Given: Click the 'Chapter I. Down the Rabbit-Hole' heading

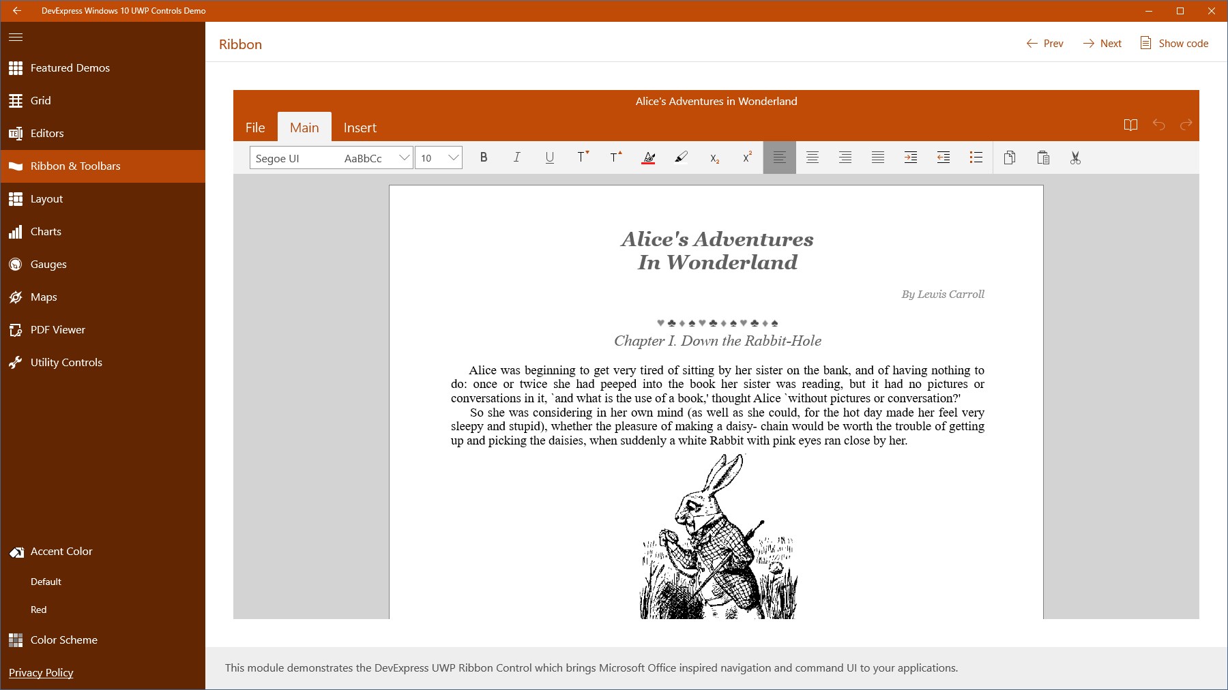Looking at the screenshot, I should [718, 341].
